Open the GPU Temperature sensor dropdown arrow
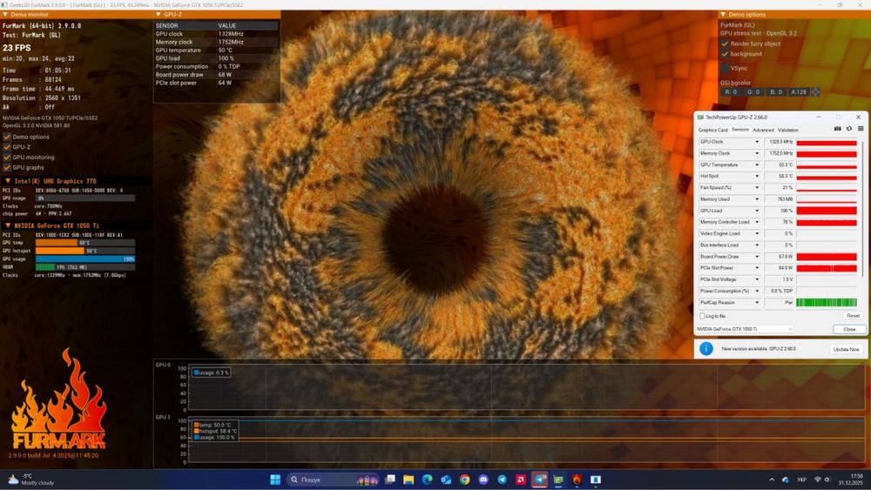 tap(757, 164)
